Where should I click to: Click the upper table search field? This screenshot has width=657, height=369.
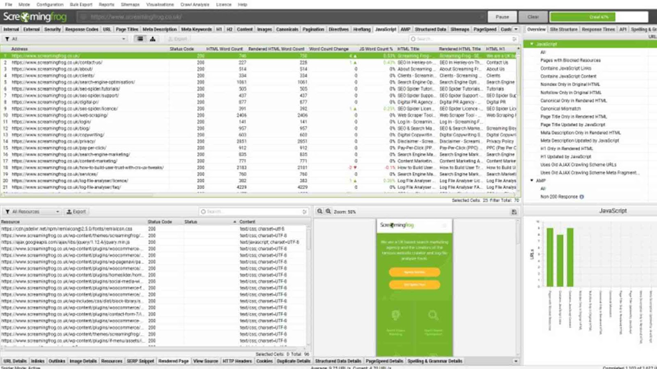[463, 39]
